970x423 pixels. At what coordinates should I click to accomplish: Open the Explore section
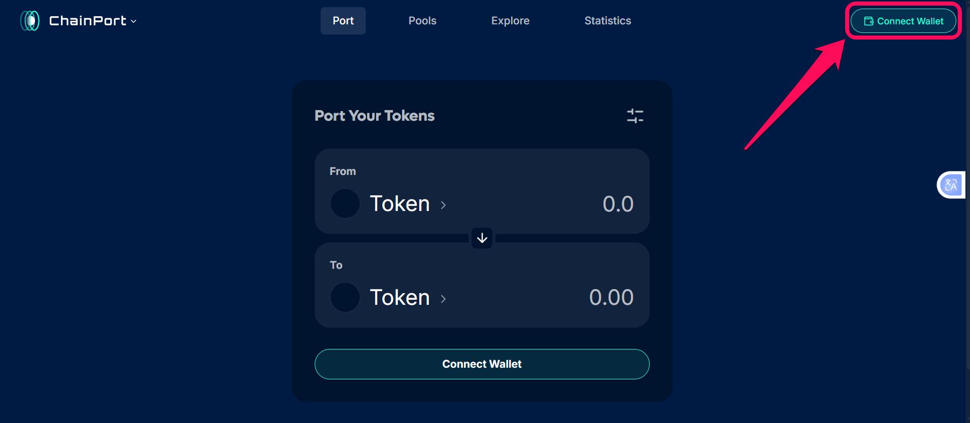(510, 21)
